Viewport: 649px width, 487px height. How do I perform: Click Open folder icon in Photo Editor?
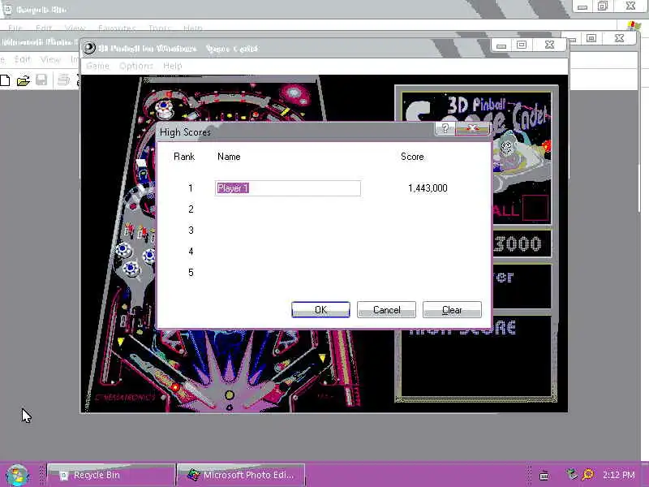point(24,80)
